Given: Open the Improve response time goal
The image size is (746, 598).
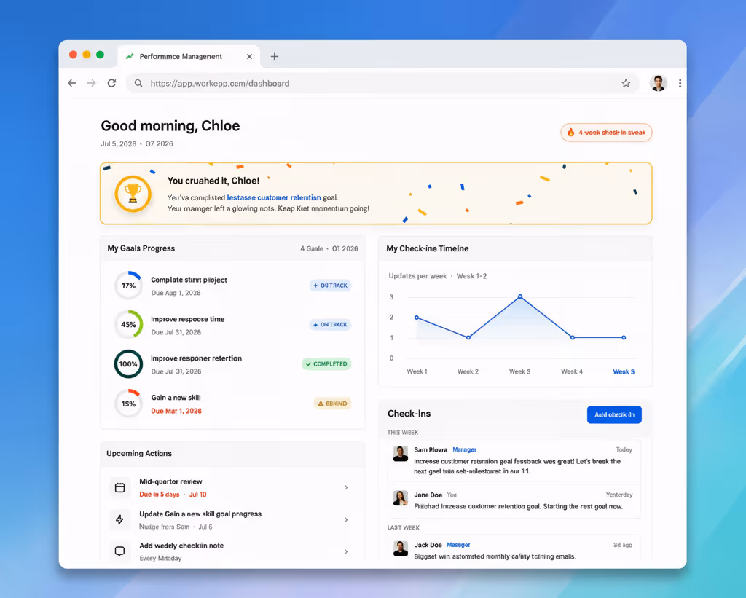Looking at the screenshot, I should 187,319.
